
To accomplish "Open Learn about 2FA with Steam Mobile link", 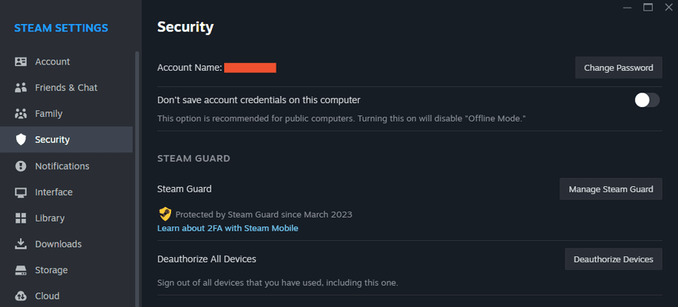I will pos(227,228).
